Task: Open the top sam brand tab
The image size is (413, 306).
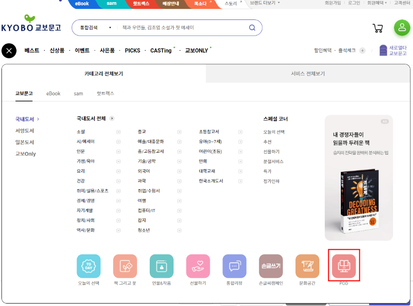Action: 112,4
